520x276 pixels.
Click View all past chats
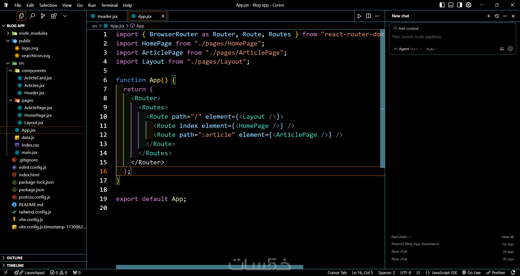tap(508, 237)
